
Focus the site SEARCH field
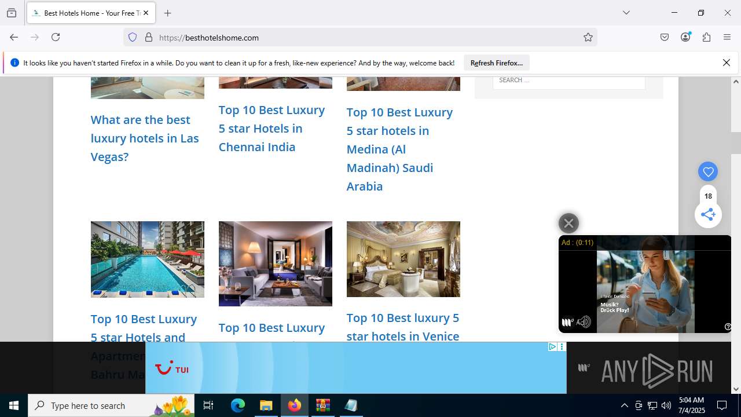tap(568, 81)
